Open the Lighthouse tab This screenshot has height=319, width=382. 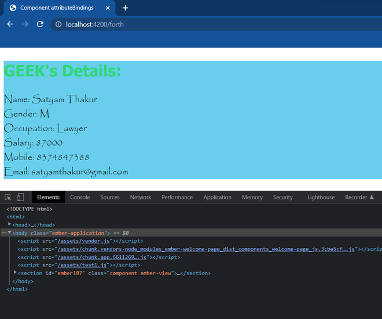pos(321,197)
